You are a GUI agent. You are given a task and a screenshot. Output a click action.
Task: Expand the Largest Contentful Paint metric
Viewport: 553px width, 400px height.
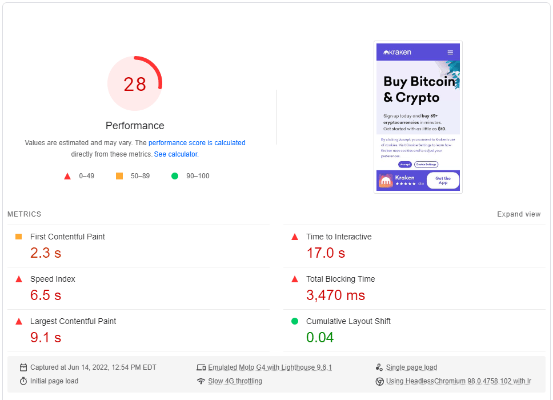(x=73, y=321)
